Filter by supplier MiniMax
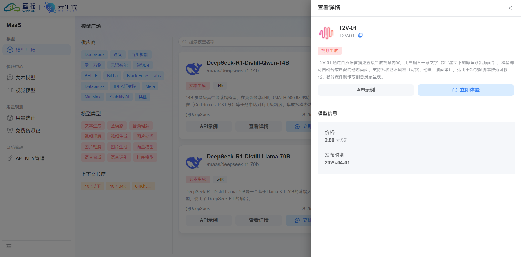Viewport: 521px width, 257px height. click(92, 97)
